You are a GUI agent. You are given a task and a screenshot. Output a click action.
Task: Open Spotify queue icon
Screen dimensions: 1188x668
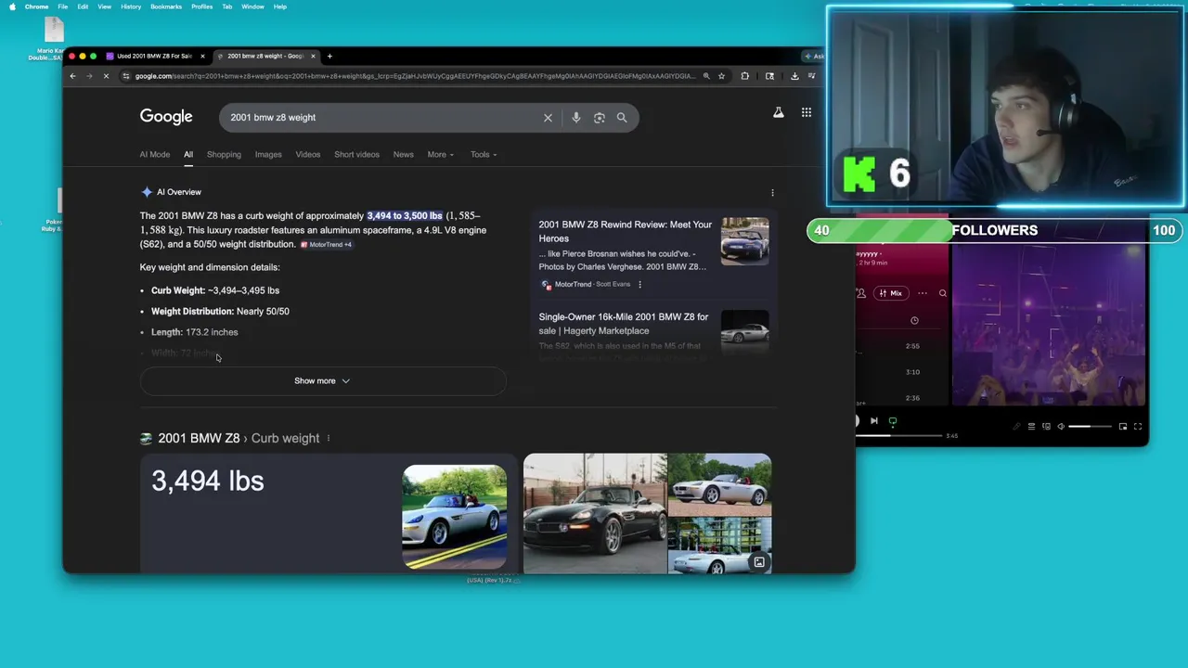pos(1031,427)
